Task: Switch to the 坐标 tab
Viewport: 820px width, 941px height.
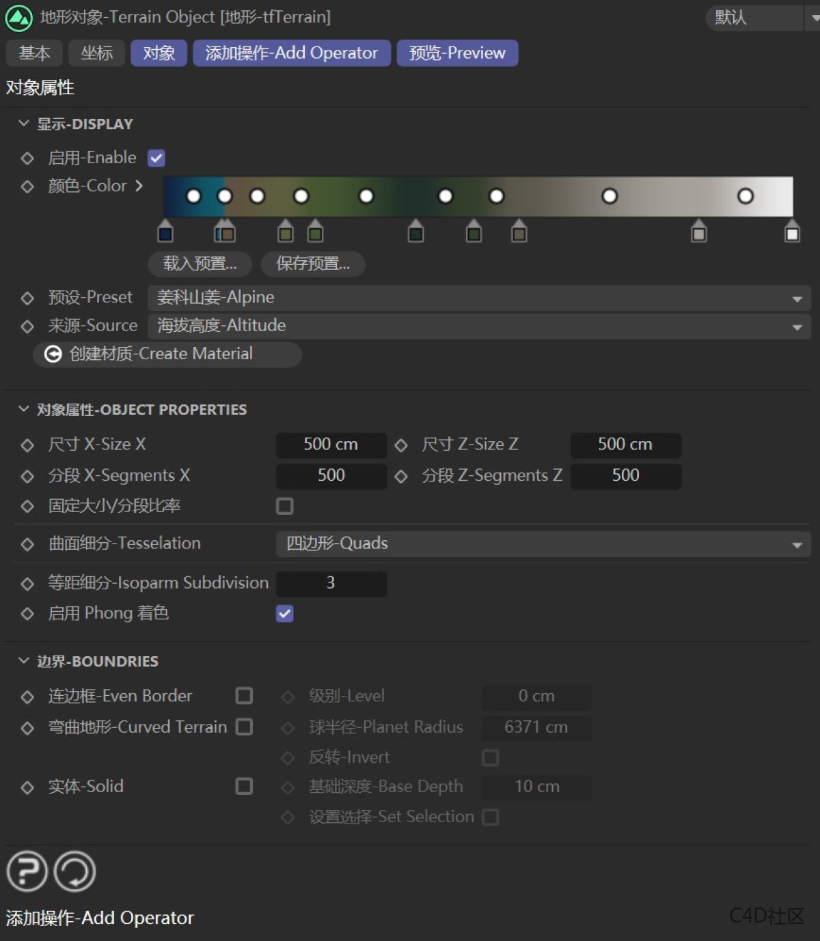Action: pos(96,53)
